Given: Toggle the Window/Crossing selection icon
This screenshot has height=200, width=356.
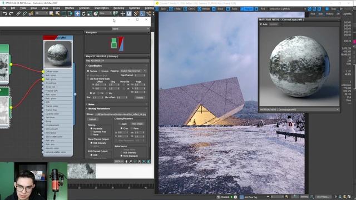Looking at the screenshot, I should pos(70,13).
